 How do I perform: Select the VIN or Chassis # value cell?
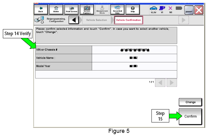coord(134,50)
